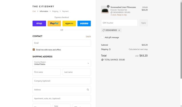Click the chevron after Information breadcrumb
This screenshot has width=182, height=107.
coord(50,11)
